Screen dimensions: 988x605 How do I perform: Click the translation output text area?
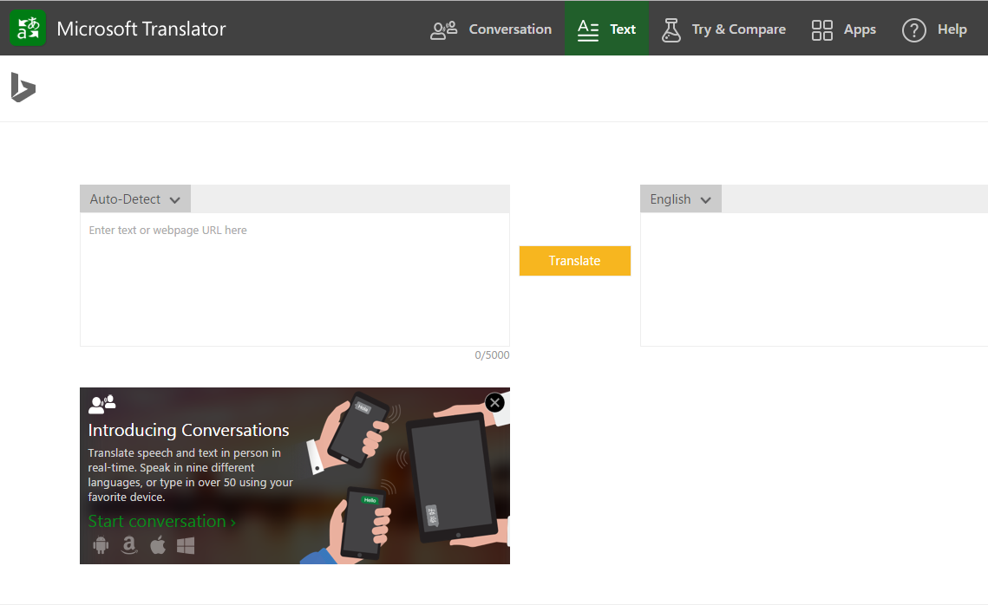point(815,279)
